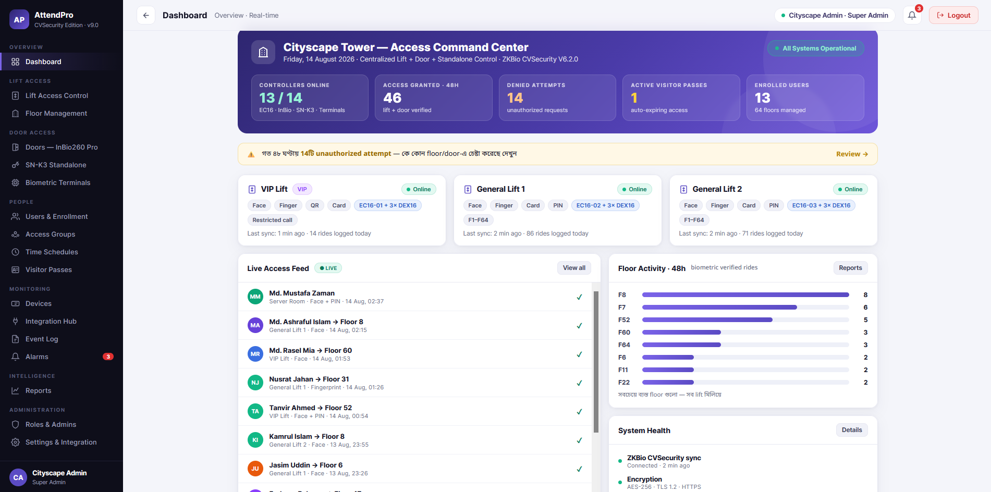Screen dimensions: 991x492
Task: Click Review link in unauthorized attempts alert
Action: 852,154
